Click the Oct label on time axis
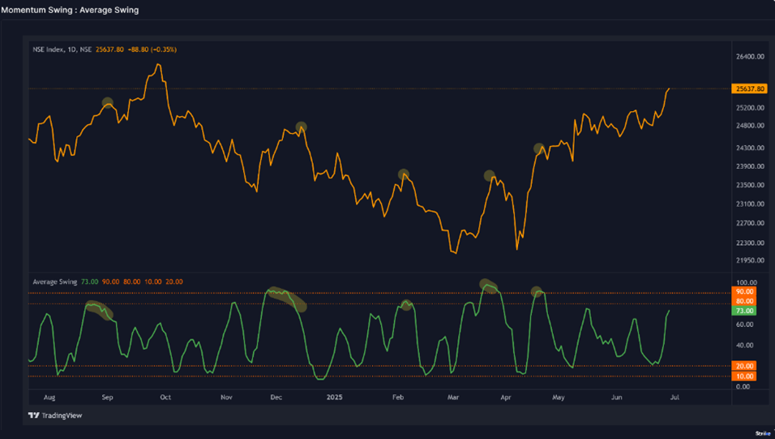The height and width of the screenshot is (439, 775). click(x=165, y=398)
